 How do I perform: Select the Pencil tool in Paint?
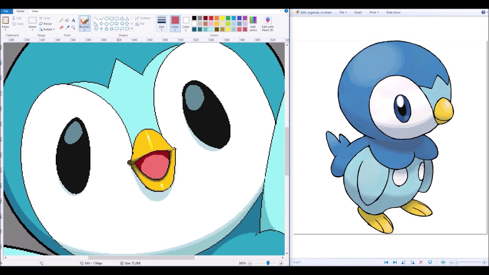click(61, 20)
